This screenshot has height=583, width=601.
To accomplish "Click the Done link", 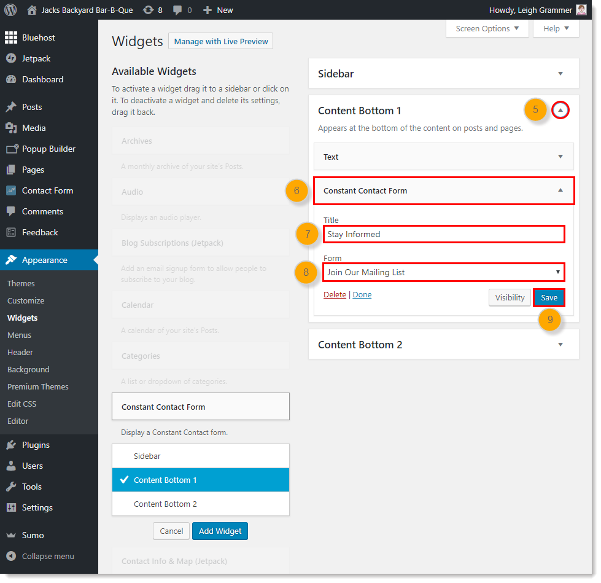I will click(x=362, y=294).
